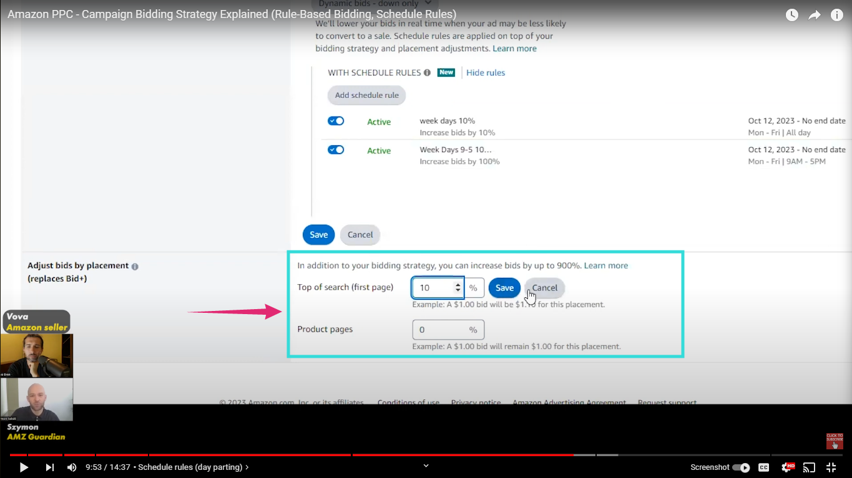Open Learn more link for placement bids
The image size is (852, 478).
[x=606, y=265]
